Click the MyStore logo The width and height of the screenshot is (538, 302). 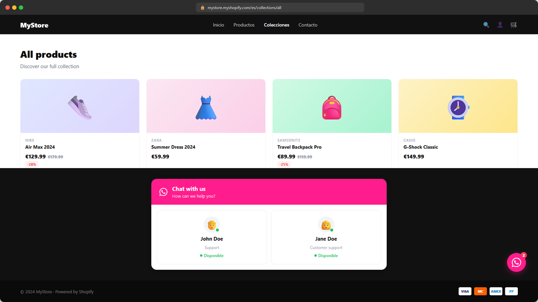coord(34,25)
